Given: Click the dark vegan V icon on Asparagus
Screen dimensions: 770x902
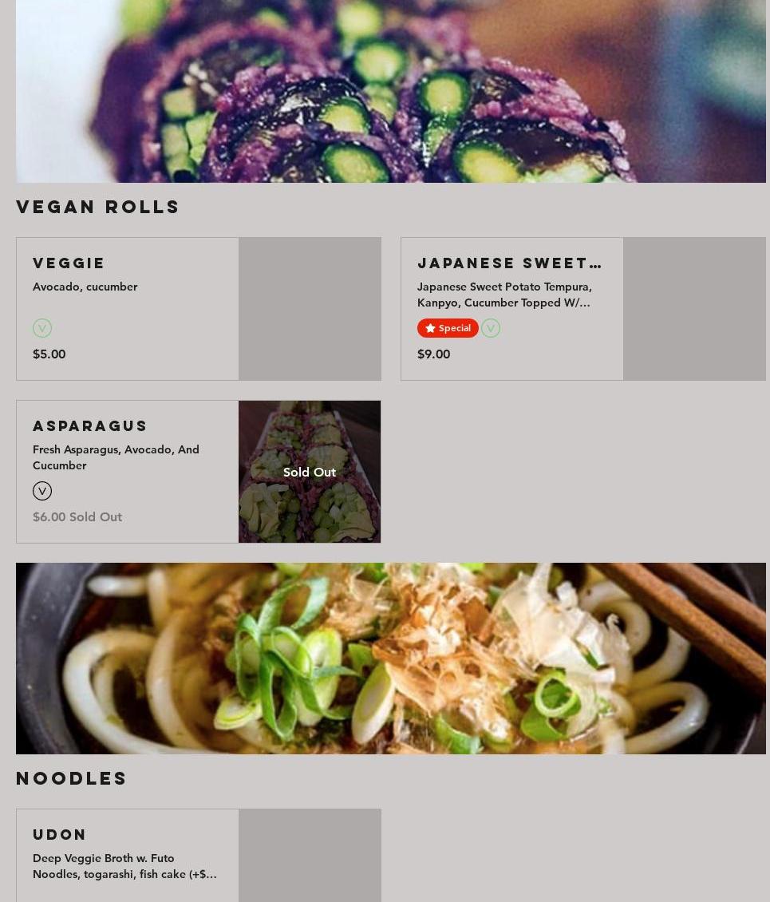Looking at the screenshot, I should pos(42,491).
